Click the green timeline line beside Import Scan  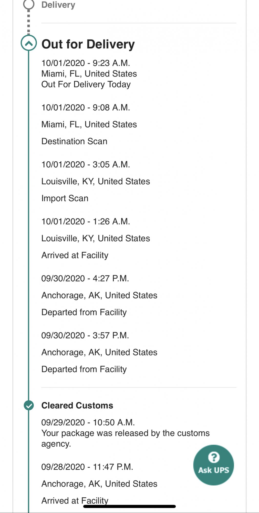[x=29, y=198]
